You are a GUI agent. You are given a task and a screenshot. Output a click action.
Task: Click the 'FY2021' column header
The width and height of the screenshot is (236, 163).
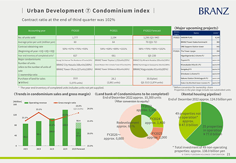114,31
